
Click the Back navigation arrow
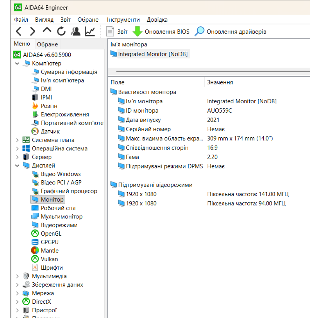click(18, 31)
